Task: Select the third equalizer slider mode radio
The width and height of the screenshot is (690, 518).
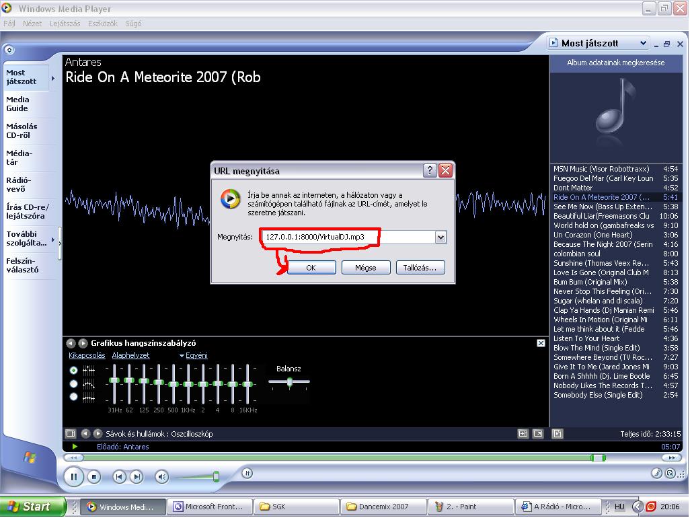Action: click(x=74, y=397)
